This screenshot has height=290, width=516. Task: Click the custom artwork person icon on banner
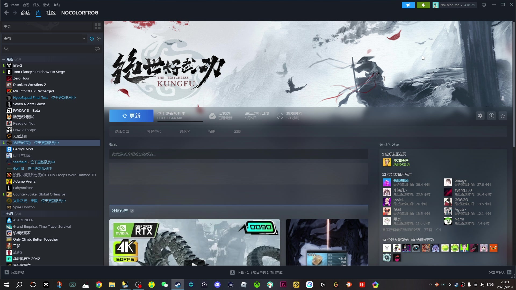coord(503,99)
